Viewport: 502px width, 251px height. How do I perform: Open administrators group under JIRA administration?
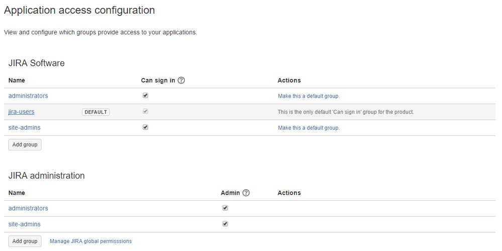[x=28, y=208]
